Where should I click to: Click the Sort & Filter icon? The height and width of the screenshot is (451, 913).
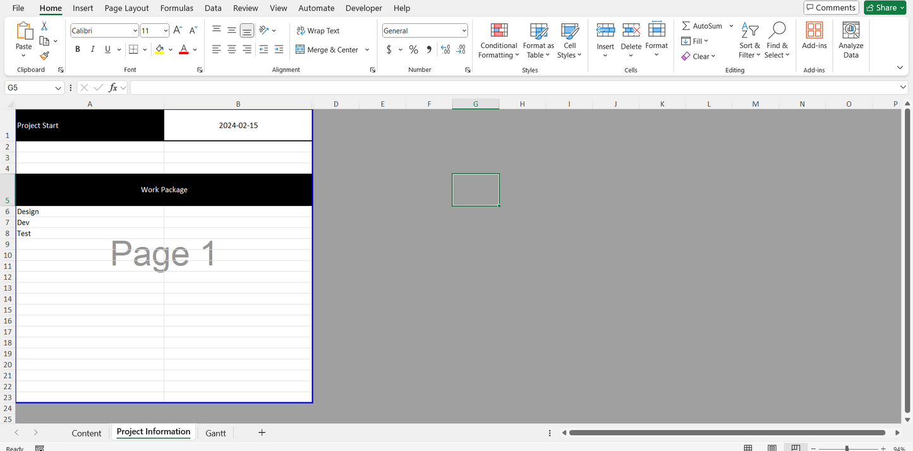[x=749, y=30]
